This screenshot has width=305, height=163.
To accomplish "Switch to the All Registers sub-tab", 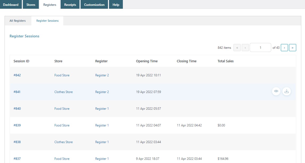I will pyautogui.click(x=18, y=21).
